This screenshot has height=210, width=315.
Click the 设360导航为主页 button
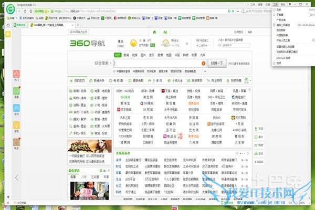79,32
